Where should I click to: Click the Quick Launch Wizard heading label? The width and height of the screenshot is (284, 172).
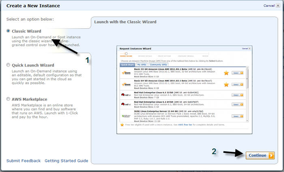(33, 65)
